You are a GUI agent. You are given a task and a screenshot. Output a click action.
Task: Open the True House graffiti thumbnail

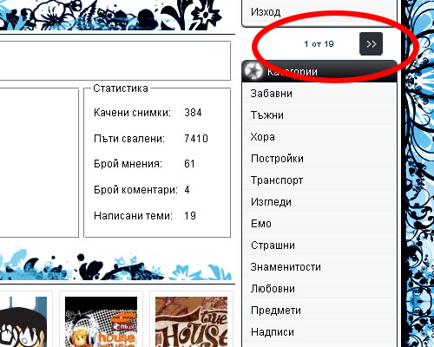pyautogui.click(x=191, y=322)
